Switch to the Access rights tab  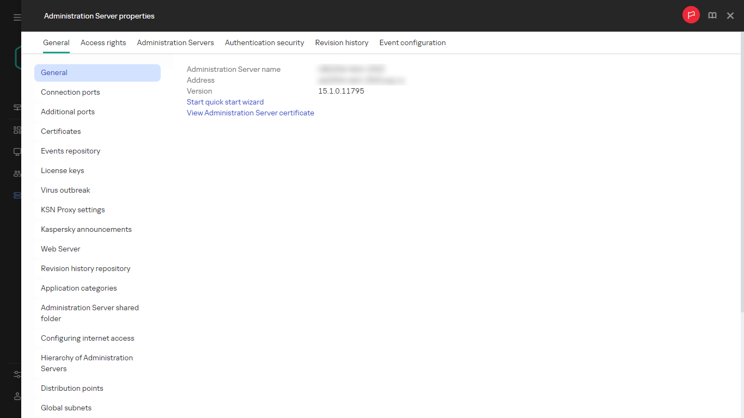tap(103, 42)
